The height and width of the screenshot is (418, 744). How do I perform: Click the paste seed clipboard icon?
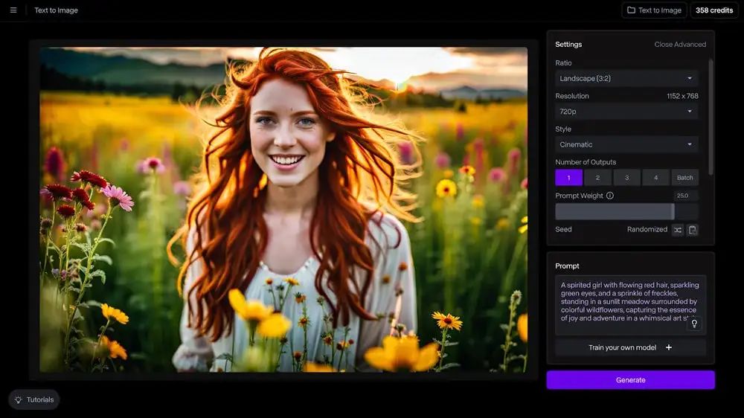[692, 230]
